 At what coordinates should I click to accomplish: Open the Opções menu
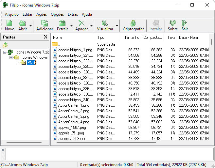[x=57, y=14]
